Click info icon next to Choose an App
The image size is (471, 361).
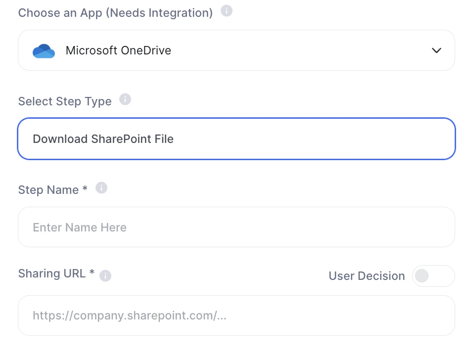pos(227,11)
